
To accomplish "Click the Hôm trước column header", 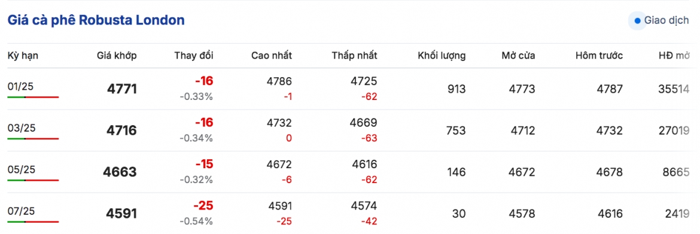I will tap(599, 56).
